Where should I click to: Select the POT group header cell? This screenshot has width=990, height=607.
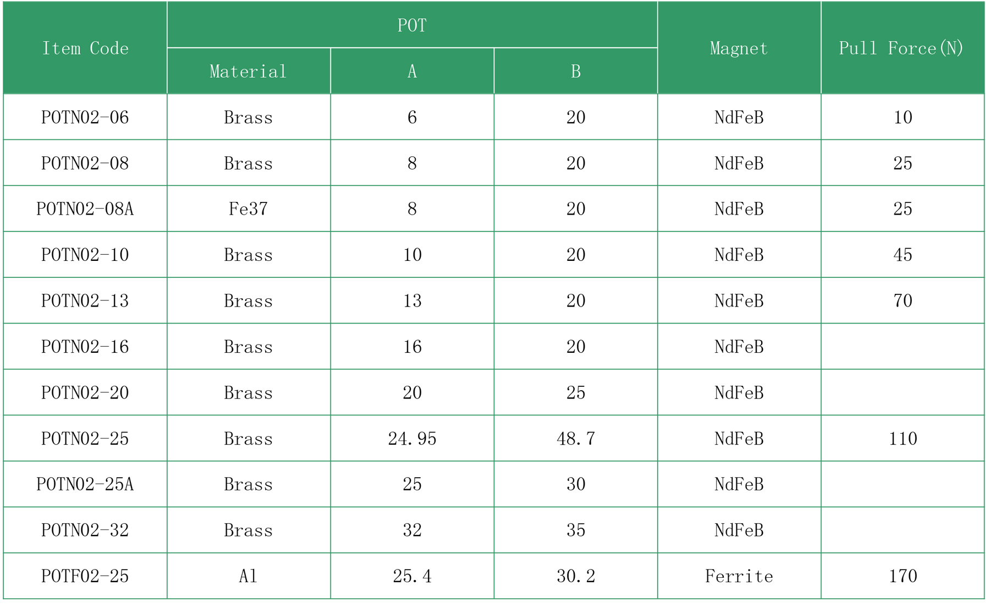coord(412,25)
